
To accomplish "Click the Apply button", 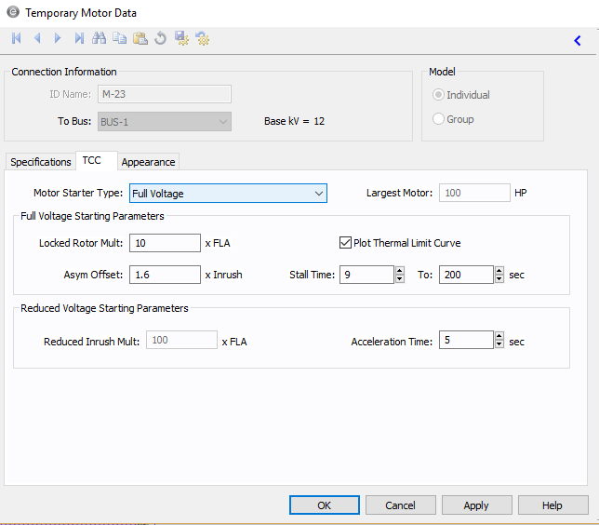I will point(476,505).
